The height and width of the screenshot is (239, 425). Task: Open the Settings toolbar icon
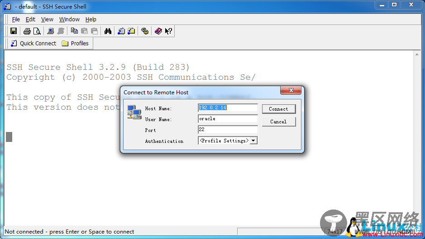coord(145,31)
